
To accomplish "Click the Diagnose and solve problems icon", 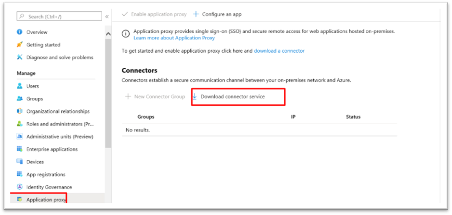I will (20, 57).
